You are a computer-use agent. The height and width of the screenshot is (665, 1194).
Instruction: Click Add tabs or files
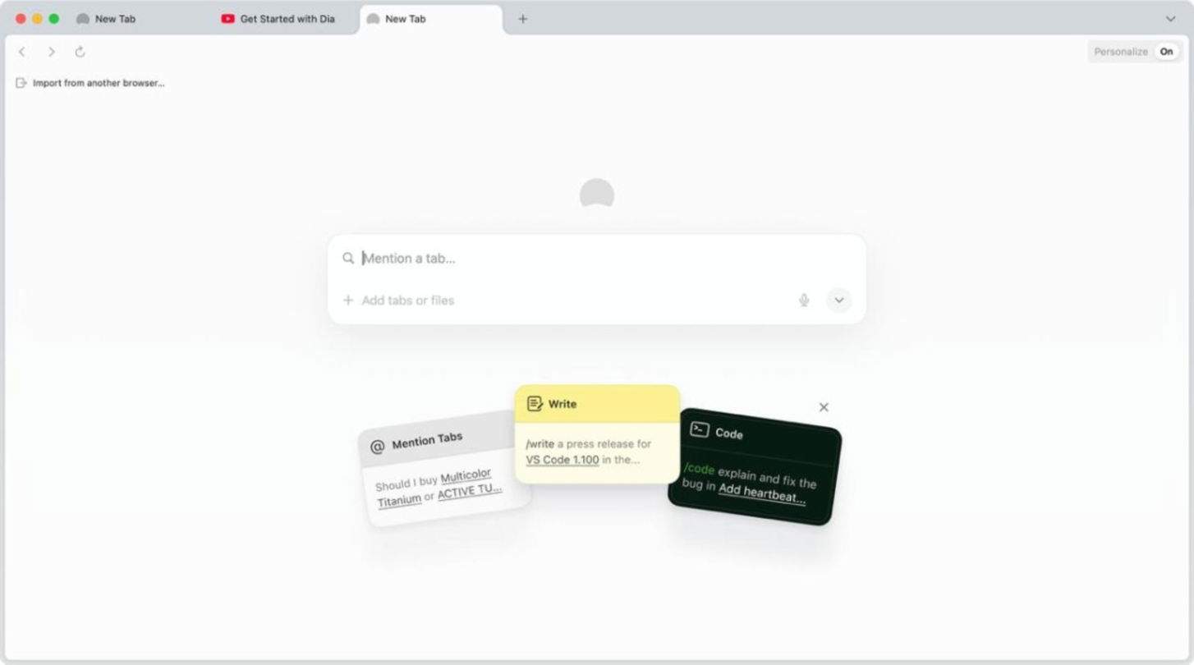tap(407, 300)
